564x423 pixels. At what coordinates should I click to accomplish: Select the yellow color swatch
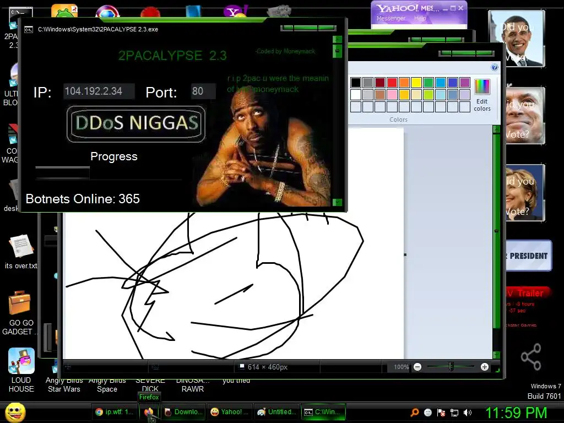416,83
